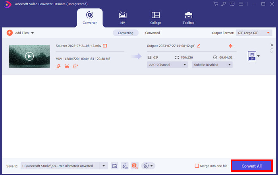Toggle the GPU hardware acceleration ON icon

135,166
